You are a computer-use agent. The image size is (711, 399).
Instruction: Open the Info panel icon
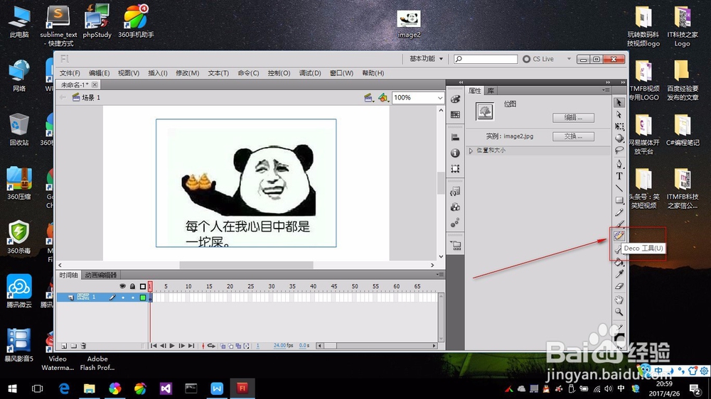pyautogui.click(x=455, y=153)
